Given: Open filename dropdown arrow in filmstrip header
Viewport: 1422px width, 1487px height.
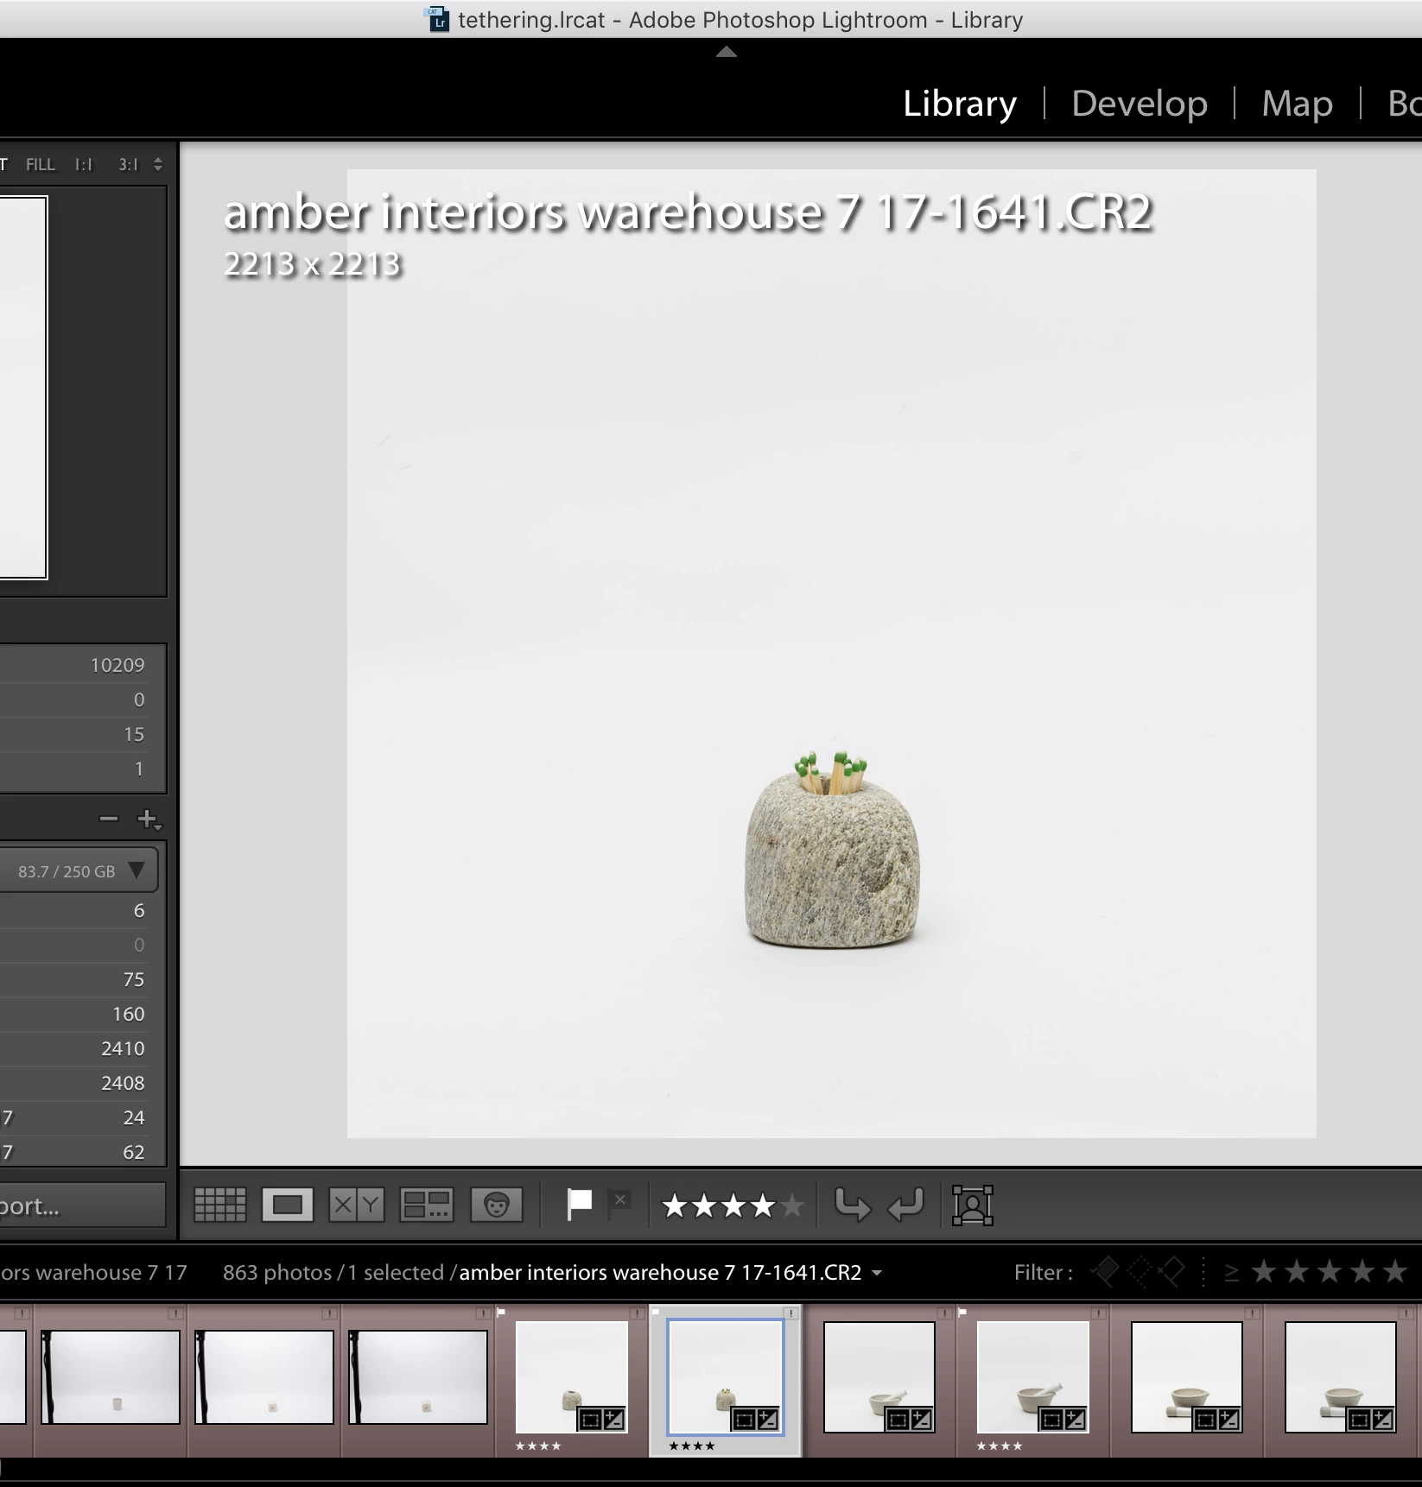Looking at the screenshot, I should 878,1273.
